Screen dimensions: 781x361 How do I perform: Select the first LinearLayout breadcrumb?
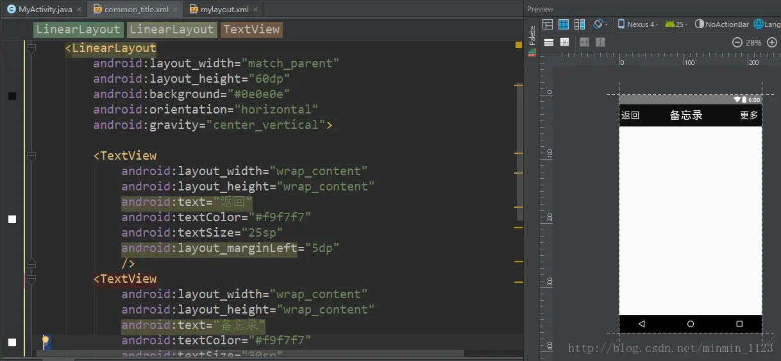pyautogui.click(x=78, y=29)
